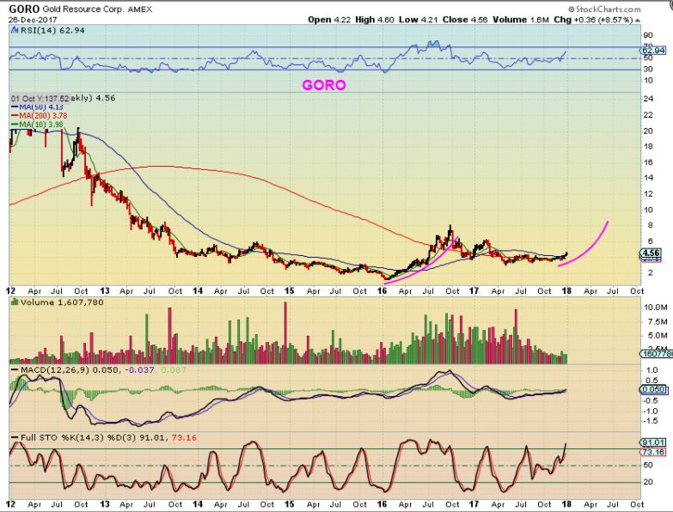This screenshot has width=673, height=512.
Task: Click the 'Close 4.56' header value
Action: pyautogui.click(x=465, y=20)
